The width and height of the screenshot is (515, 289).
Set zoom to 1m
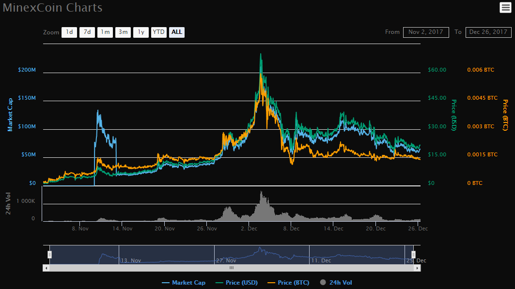[105, 32]
